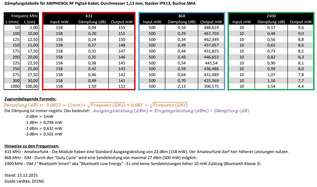317x187 pixels.
Task: Select the '2400' frequency header
Action: (271, 16)
